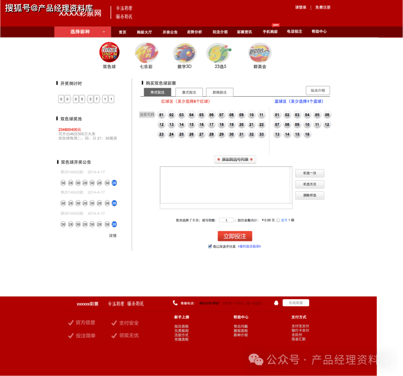Click the checkmark icon beside 官方信誉

click(71, 323)
